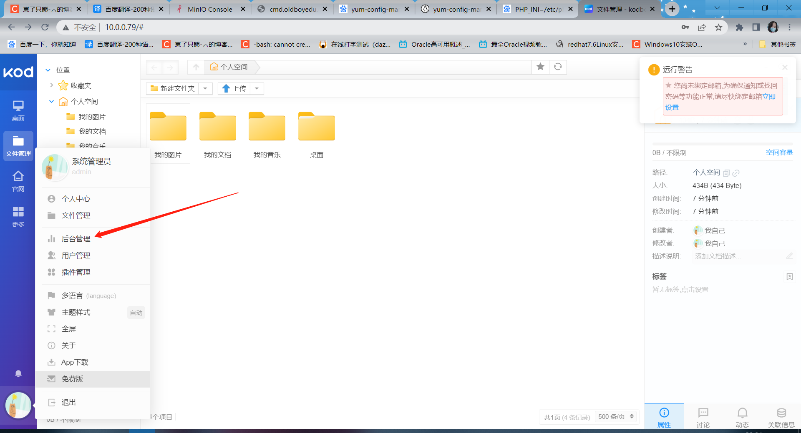Image resolution: width=801 pixels, height=433 pixels.
Task: Open 官网 home icon in sidebar
Action: 18,181
